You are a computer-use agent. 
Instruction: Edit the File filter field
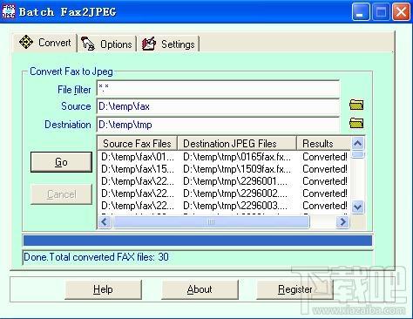[x=218, y=89]
